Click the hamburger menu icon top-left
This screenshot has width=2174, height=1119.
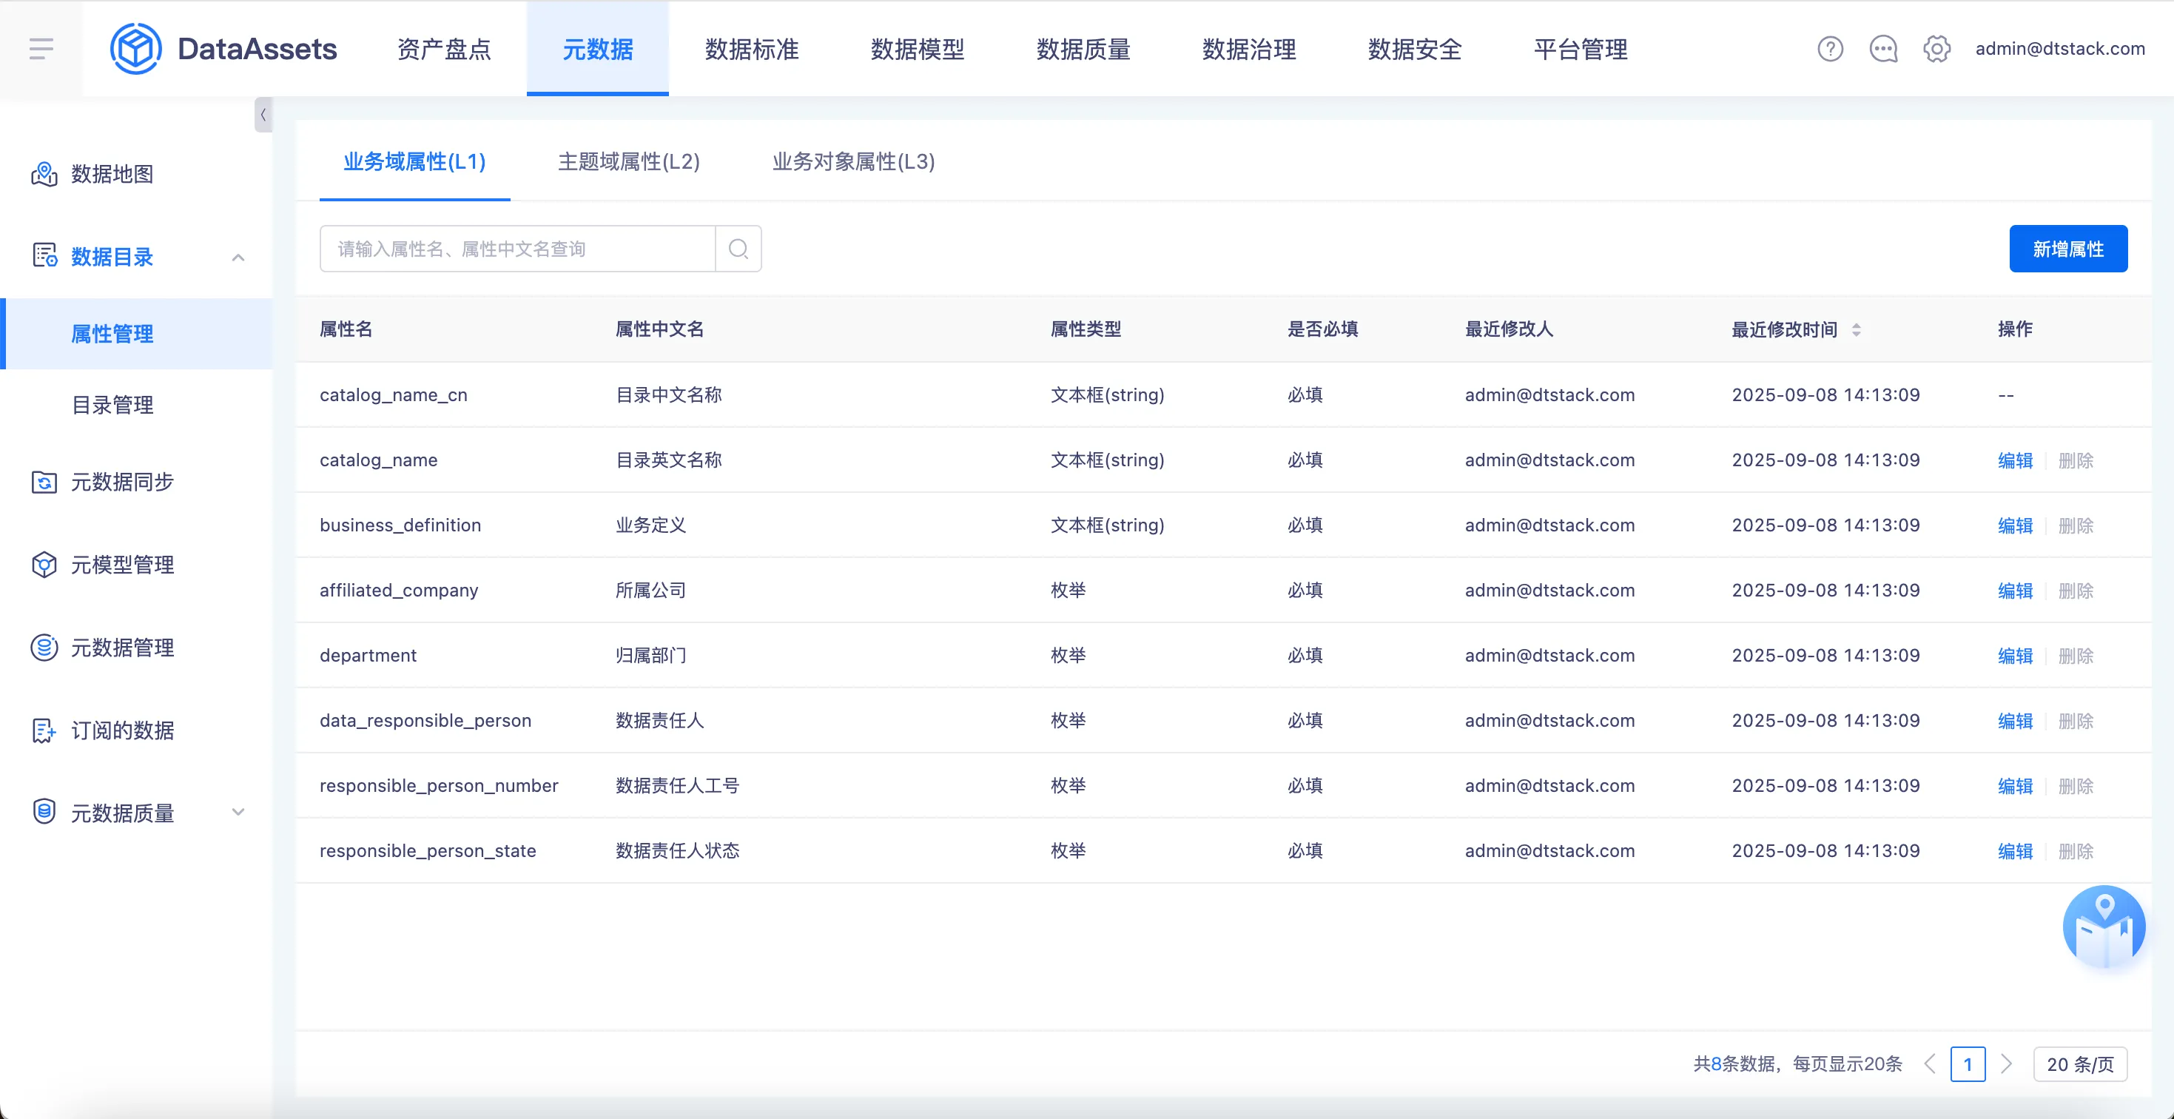(x=41, y=48)
